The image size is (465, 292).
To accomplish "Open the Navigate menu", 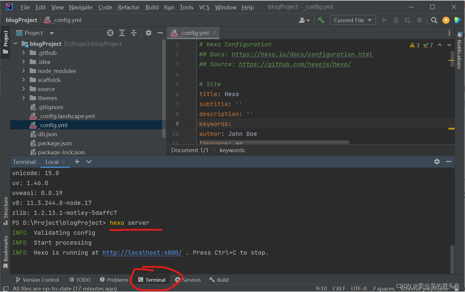I will tap(81, 7).
